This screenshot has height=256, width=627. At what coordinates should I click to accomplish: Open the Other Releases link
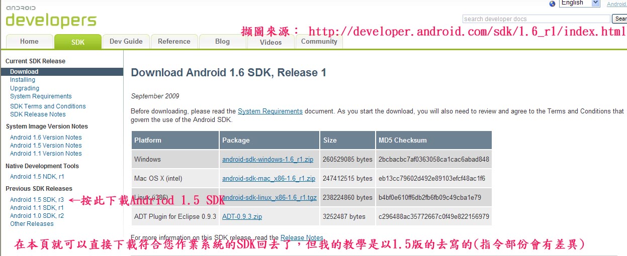pyautogui.click(x=32, y=224)
